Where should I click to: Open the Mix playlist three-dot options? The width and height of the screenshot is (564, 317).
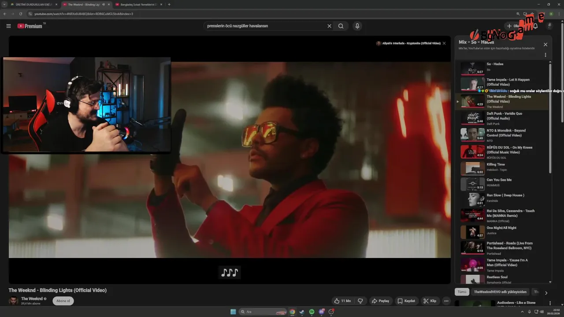545,55
